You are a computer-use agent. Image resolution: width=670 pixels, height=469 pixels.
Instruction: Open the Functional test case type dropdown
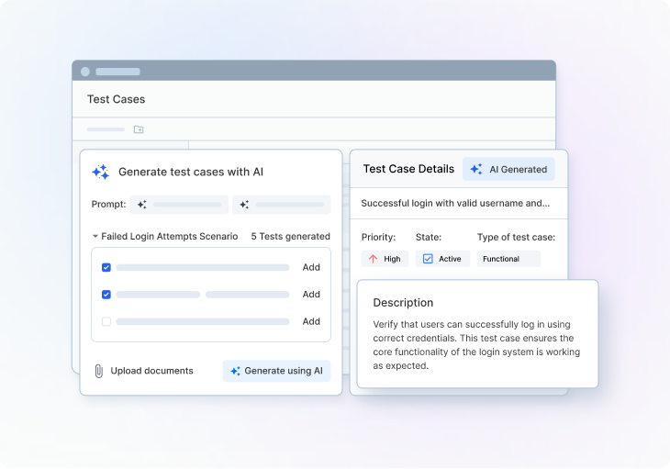[508, 259]
